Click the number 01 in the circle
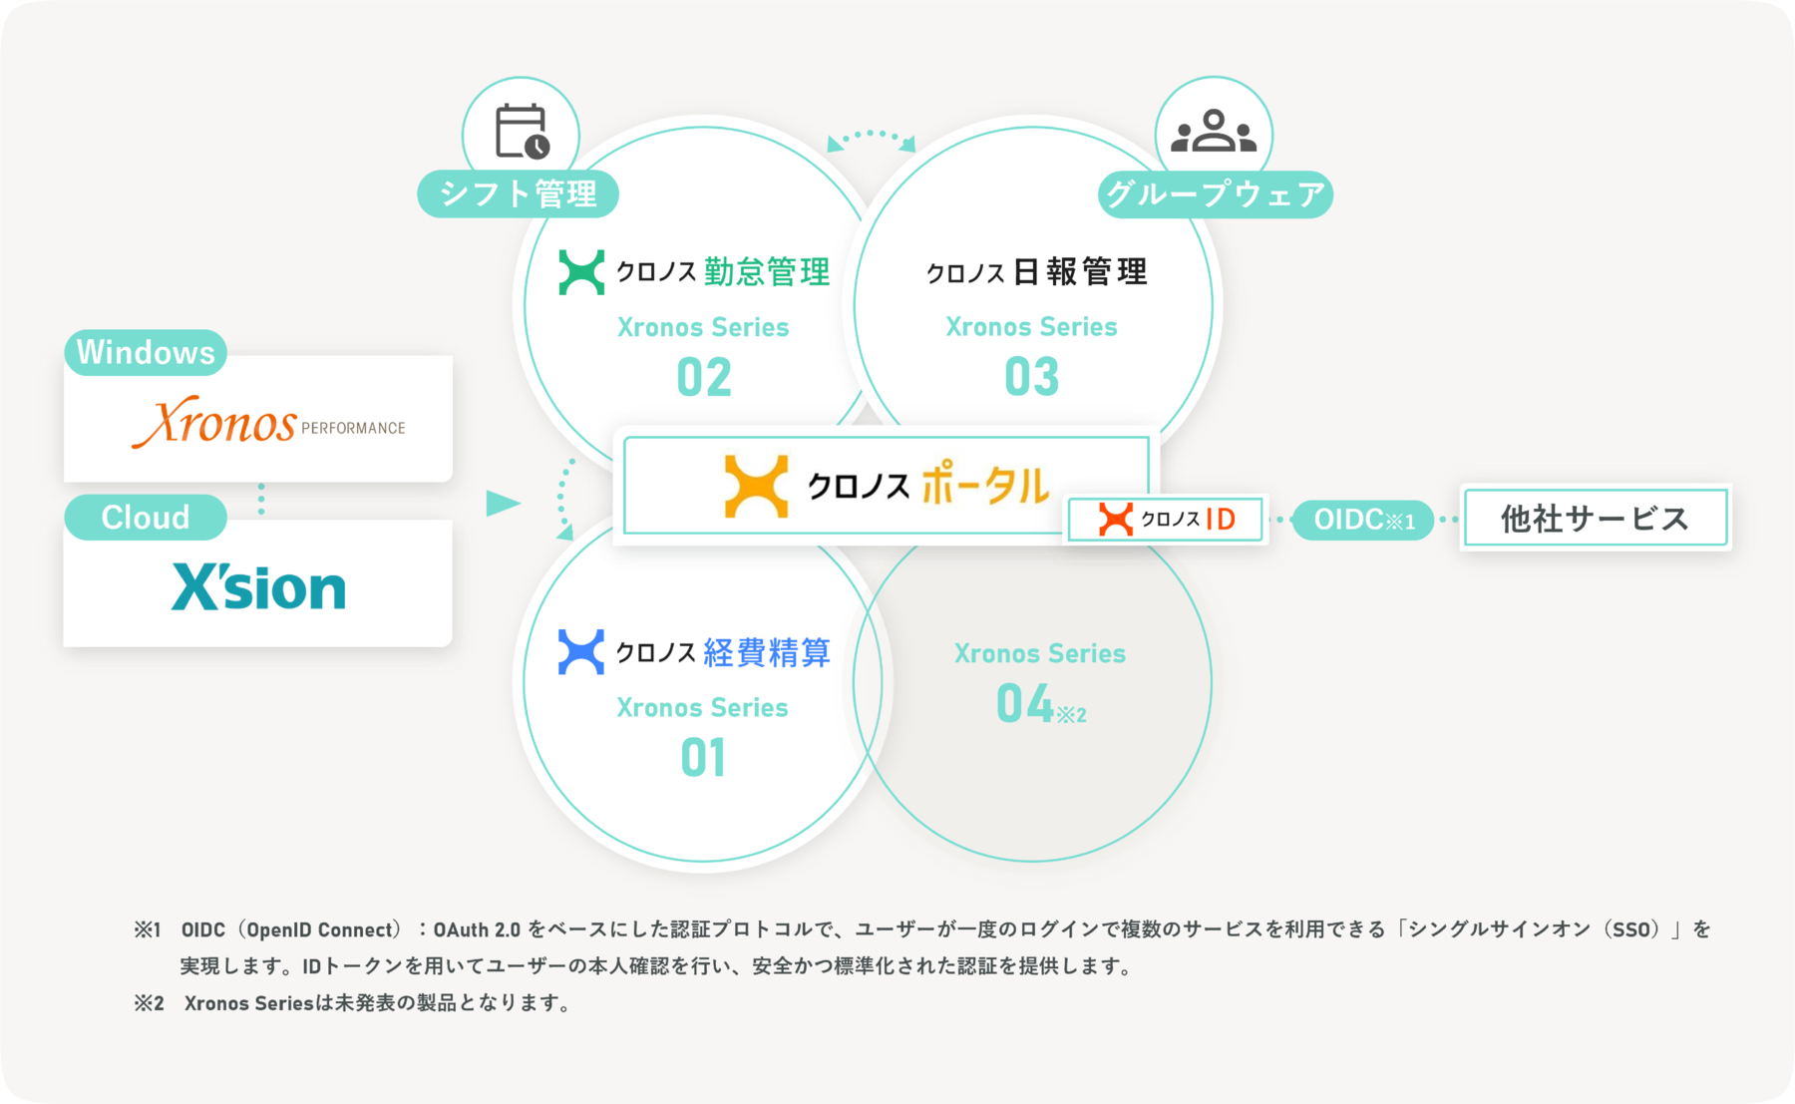The image size is (1795, 1104). 703,759
